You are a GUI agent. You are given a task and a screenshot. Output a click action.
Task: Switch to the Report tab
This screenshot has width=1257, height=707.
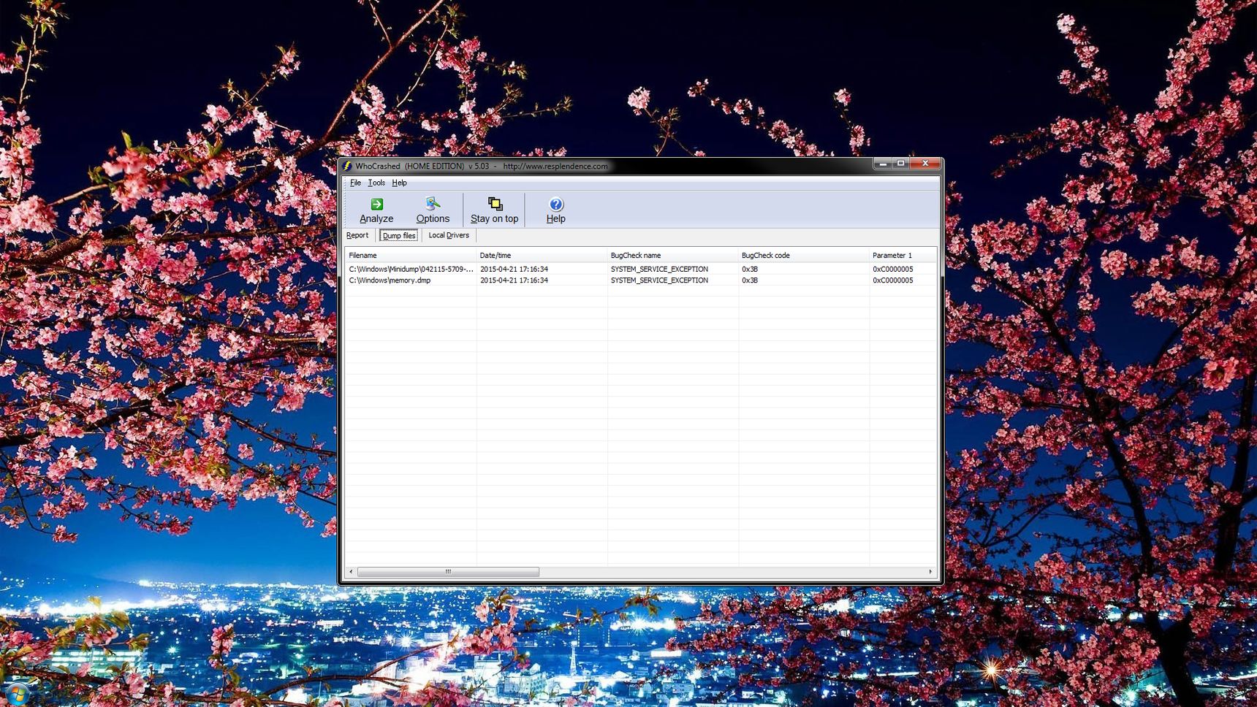[x=357, y=235]
